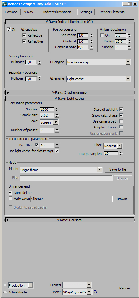Image resolution: width=139 pixels, height=298 pixels.
Task: Click the Interp. samples spinner
Action: coord(121,153)
